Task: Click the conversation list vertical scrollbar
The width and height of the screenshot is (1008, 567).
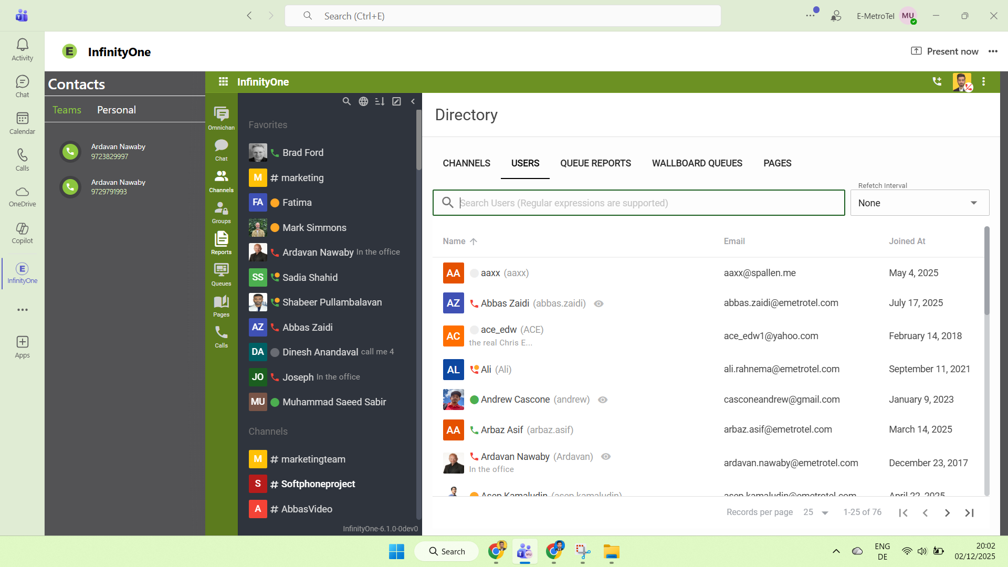Action: 418,140
